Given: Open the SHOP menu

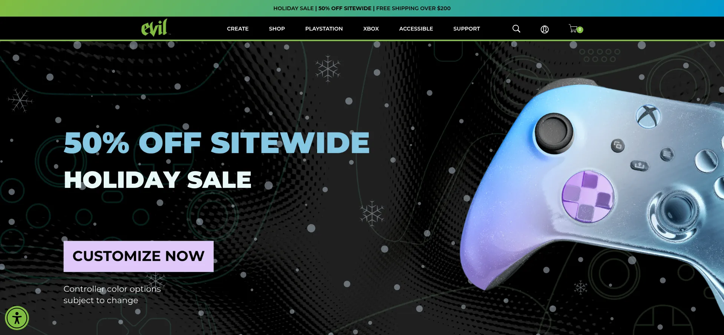Looking at the screenshot, I should [x=277, y=29].
